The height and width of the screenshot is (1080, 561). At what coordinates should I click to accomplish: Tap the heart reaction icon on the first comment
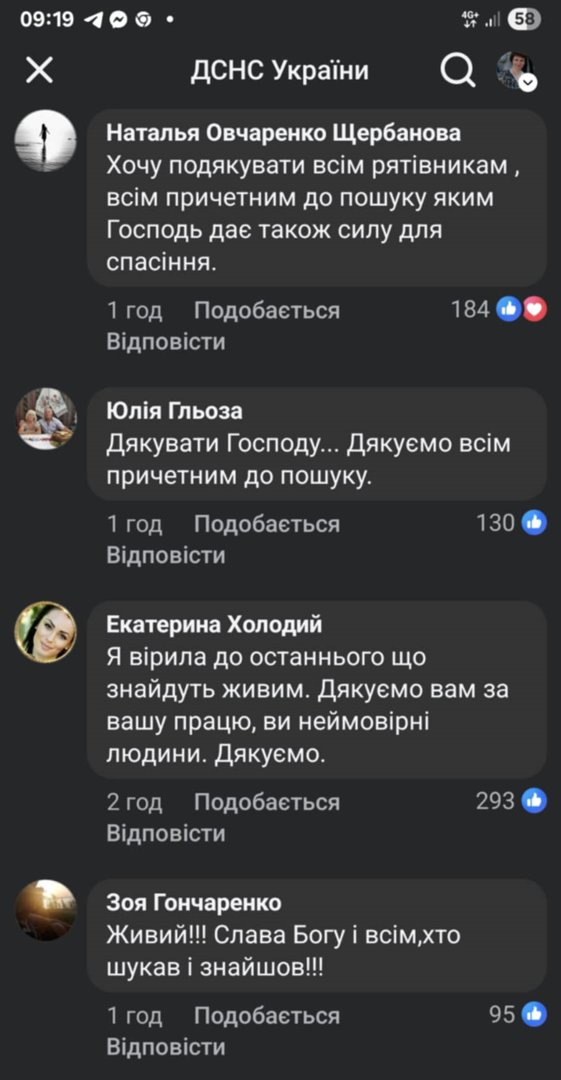(535, 308)
